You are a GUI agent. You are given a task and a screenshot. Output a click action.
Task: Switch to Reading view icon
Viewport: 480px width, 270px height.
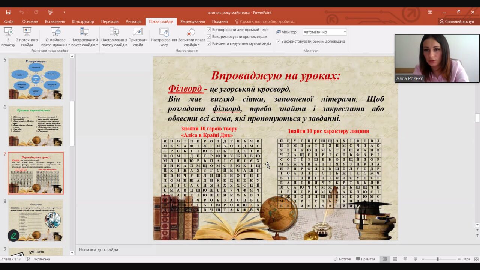[405, 259]
